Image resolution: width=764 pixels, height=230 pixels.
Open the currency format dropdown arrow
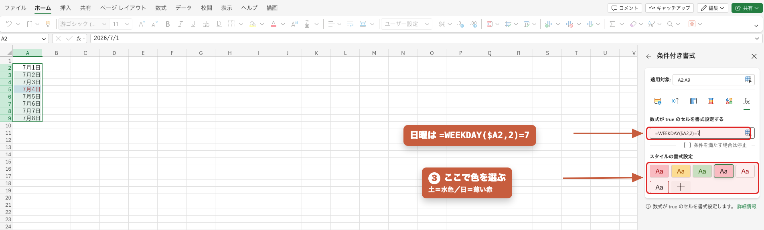tap(450, 24)
